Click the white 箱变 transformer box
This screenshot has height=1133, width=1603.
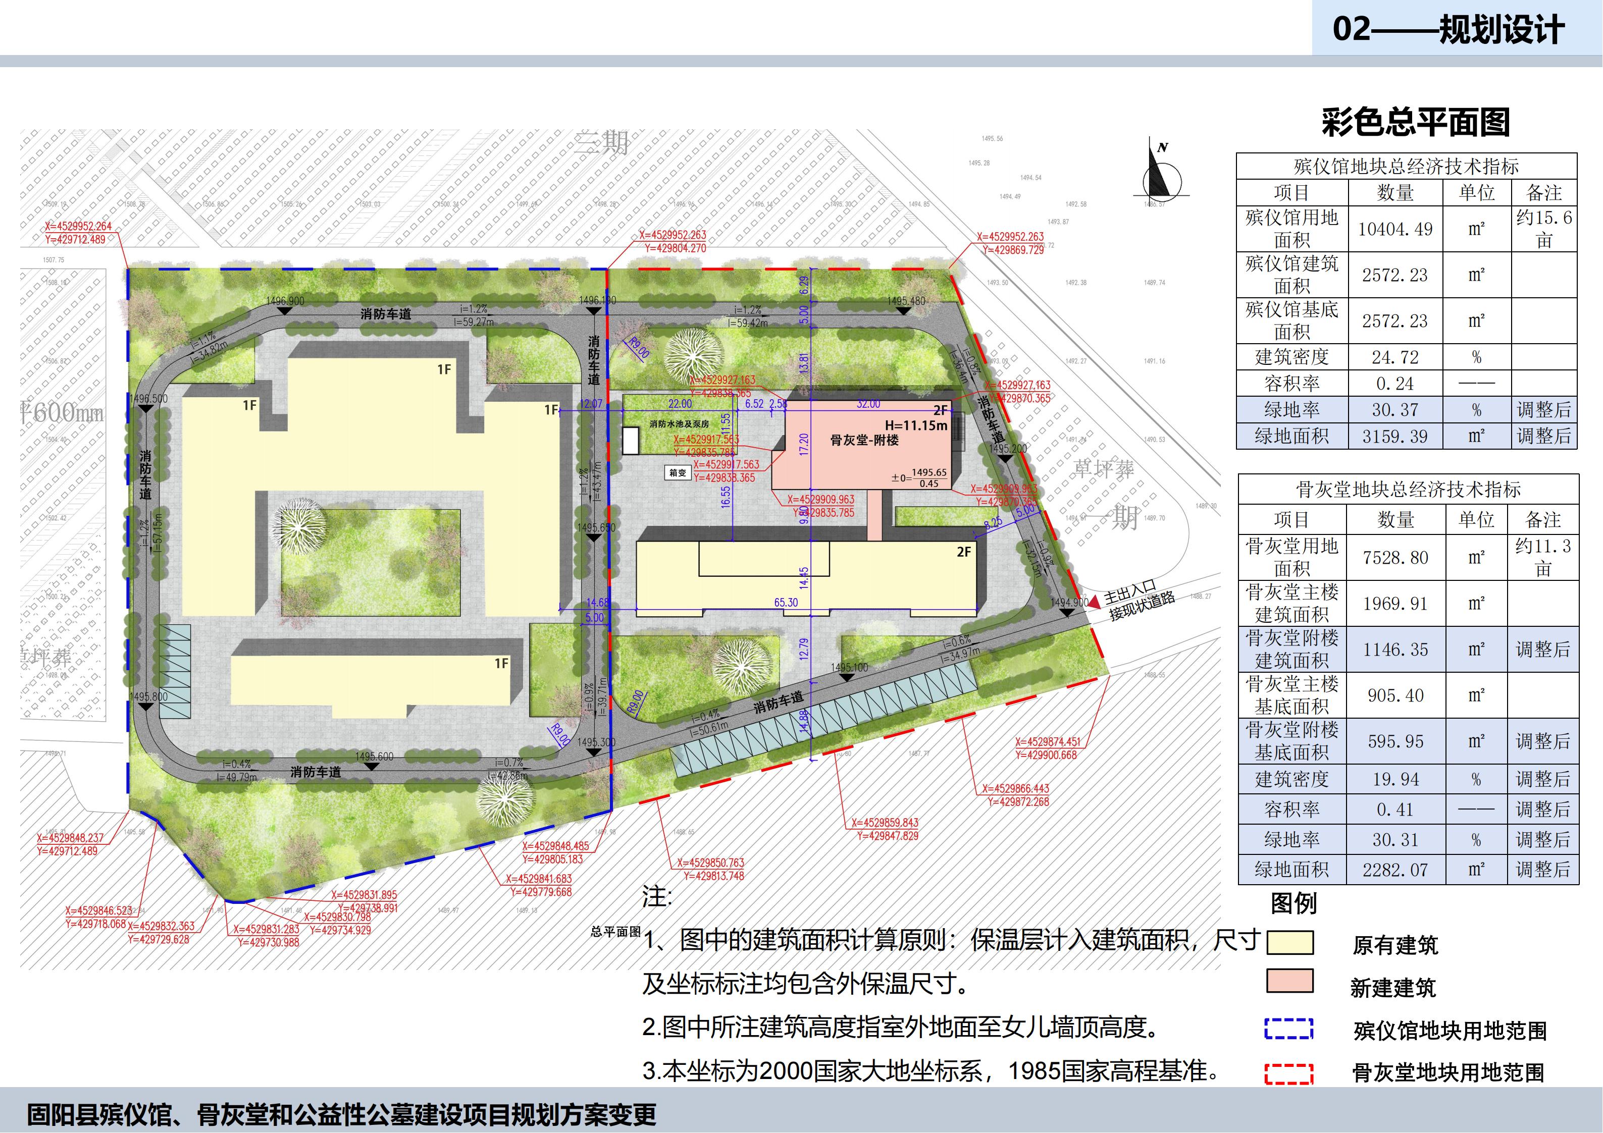(677, 472)
